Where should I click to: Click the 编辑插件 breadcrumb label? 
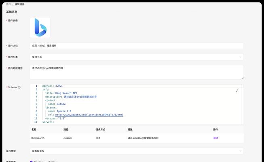[19, 4]
